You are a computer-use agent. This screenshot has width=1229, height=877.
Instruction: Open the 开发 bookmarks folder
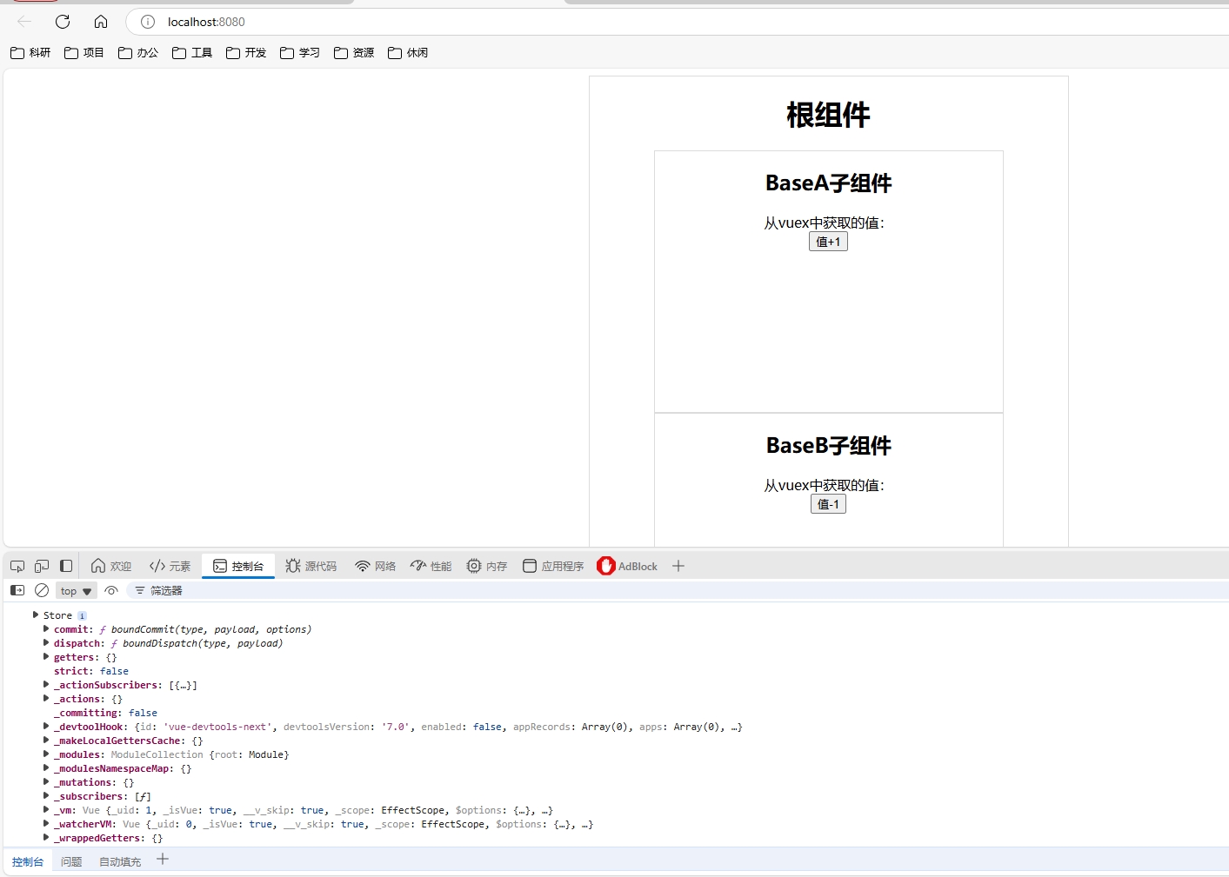point(246,53)
